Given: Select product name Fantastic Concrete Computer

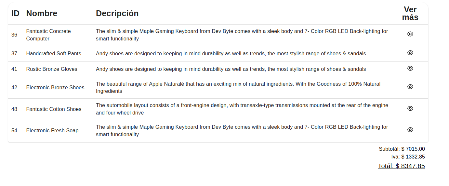Looking at the screenshot, I should 48,35.
